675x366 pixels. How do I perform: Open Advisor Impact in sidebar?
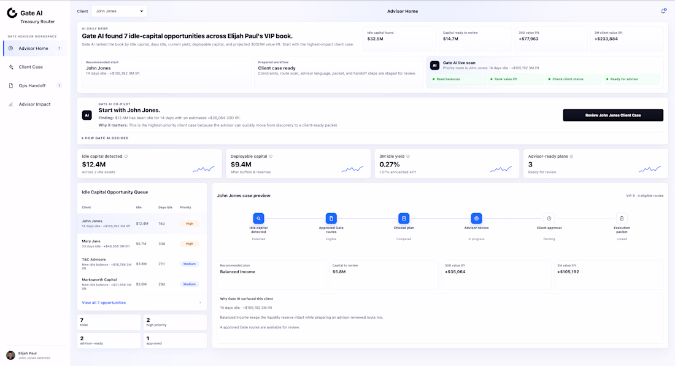point(36,104)
